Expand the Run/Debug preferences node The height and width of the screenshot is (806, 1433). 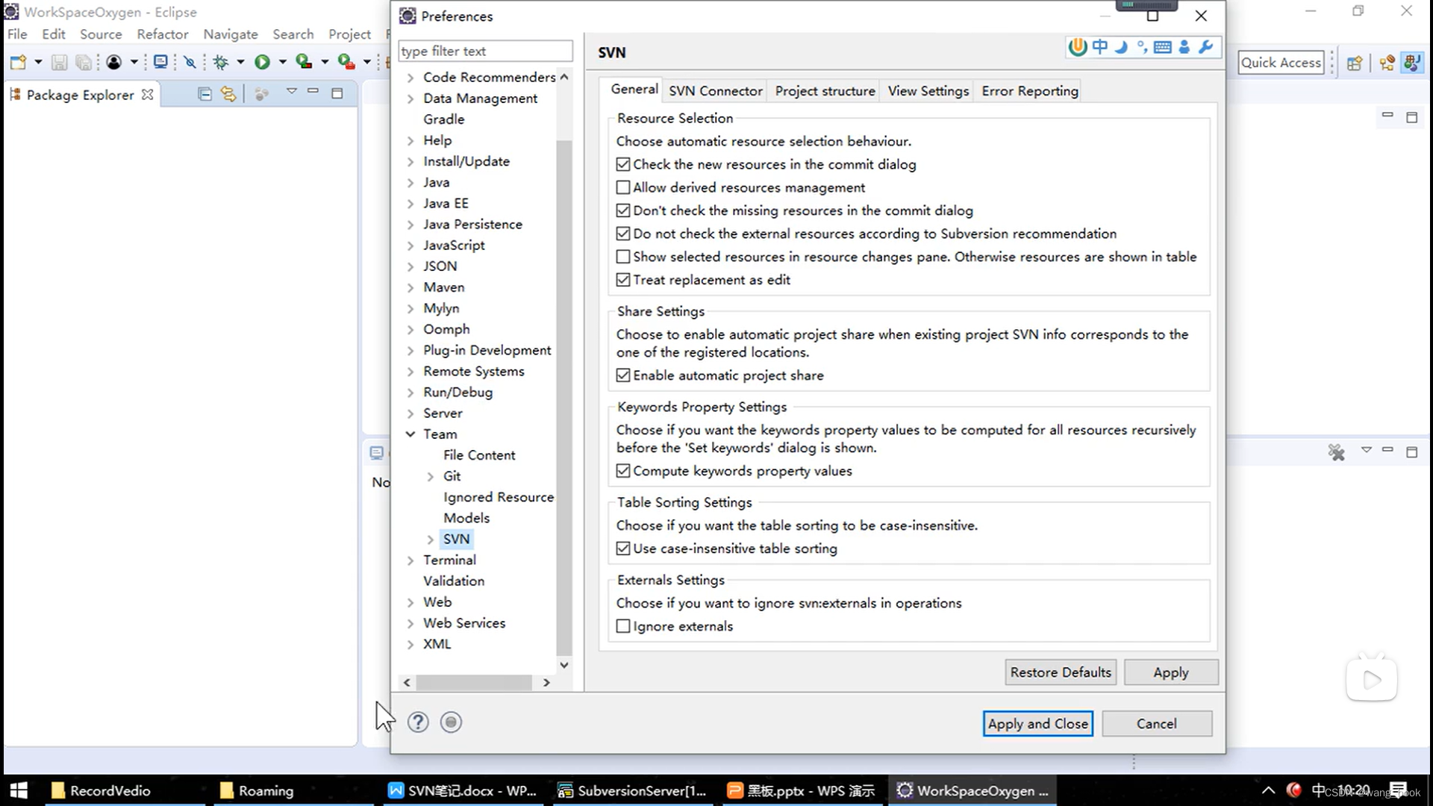pos(410,392)
